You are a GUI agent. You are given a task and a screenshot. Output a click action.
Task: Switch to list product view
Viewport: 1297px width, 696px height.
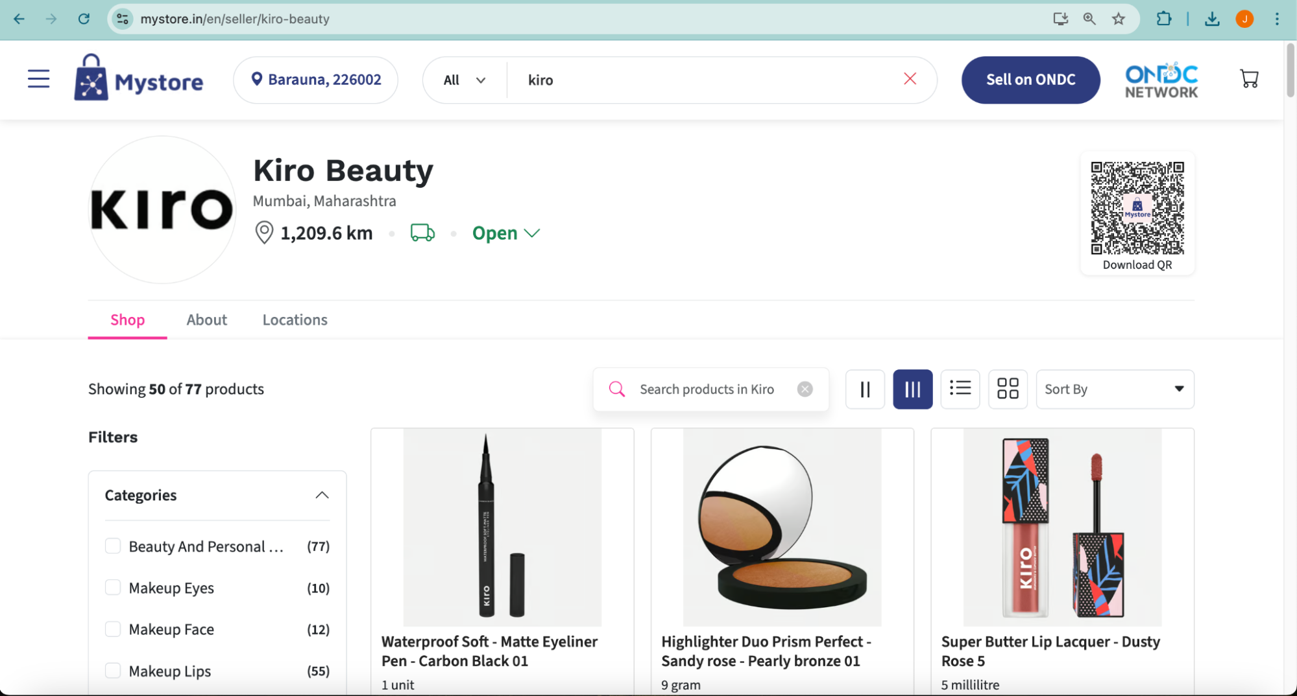(960, 389)
